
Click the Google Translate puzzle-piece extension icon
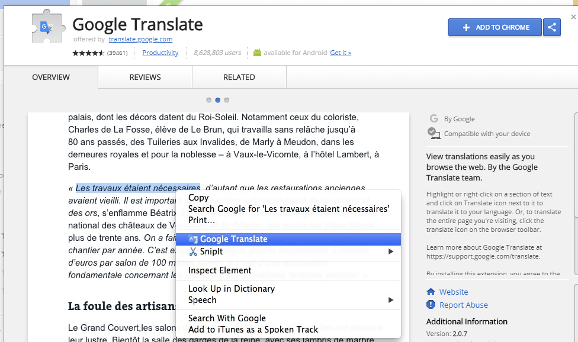tap(48, 27)
